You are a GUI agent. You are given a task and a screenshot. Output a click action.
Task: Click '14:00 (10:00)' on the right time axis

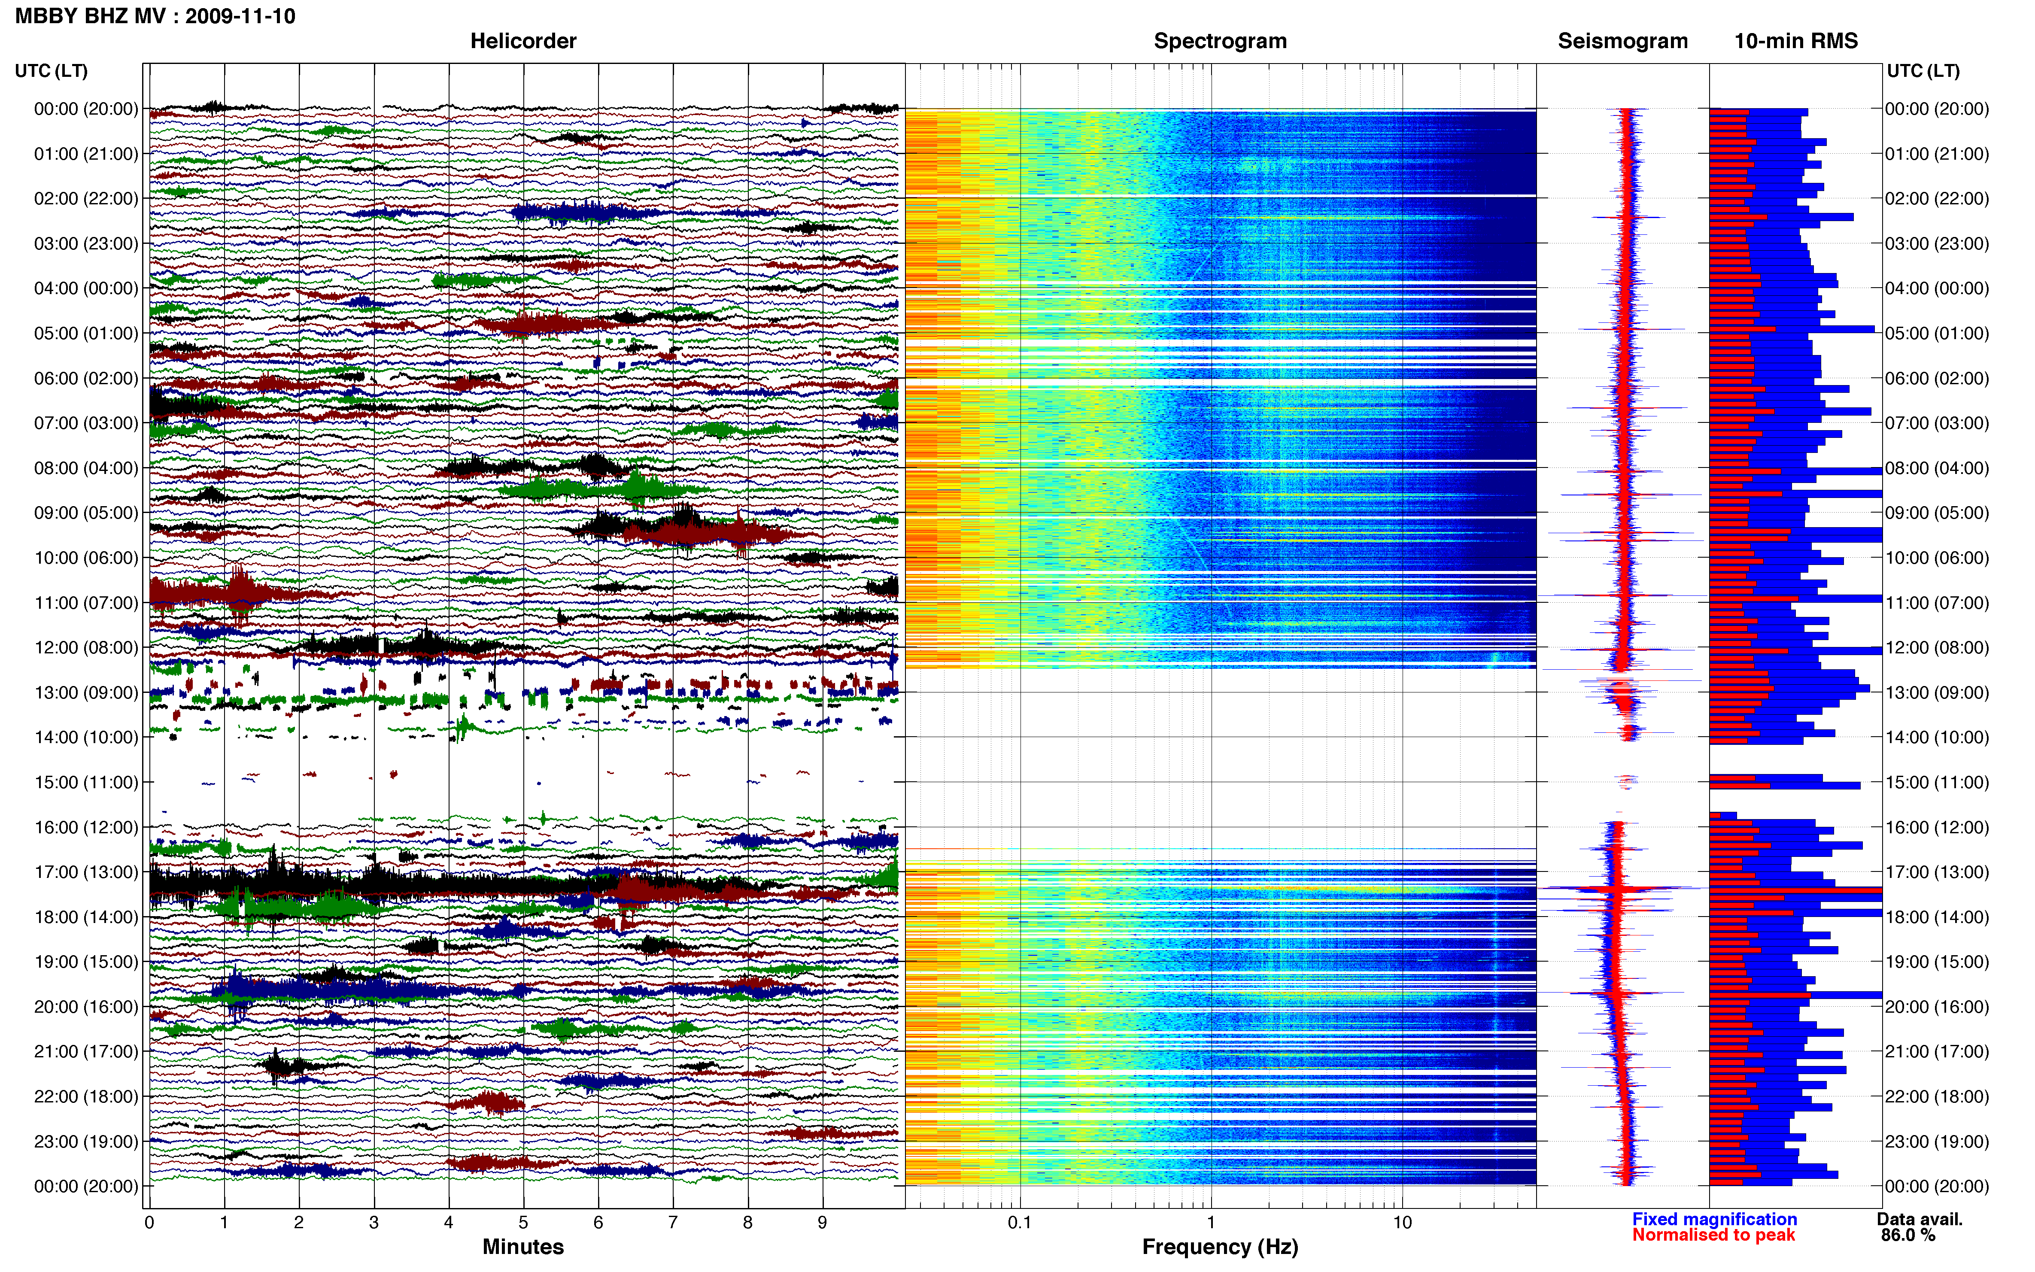1937,737
